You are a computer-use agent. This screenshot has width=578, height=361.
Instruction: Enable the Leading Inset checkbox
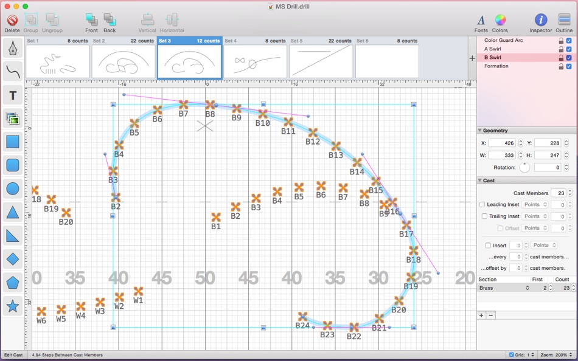482,204
